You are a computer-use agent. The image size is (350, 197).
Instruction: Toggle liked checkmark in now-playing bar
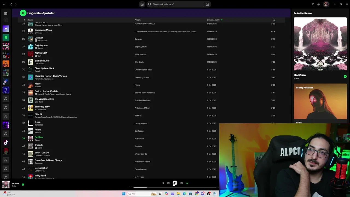point(23,184)
